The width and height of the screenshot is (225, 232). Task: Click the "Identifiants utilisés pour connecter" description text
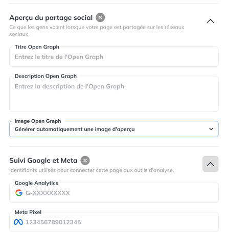coord(92,170)
